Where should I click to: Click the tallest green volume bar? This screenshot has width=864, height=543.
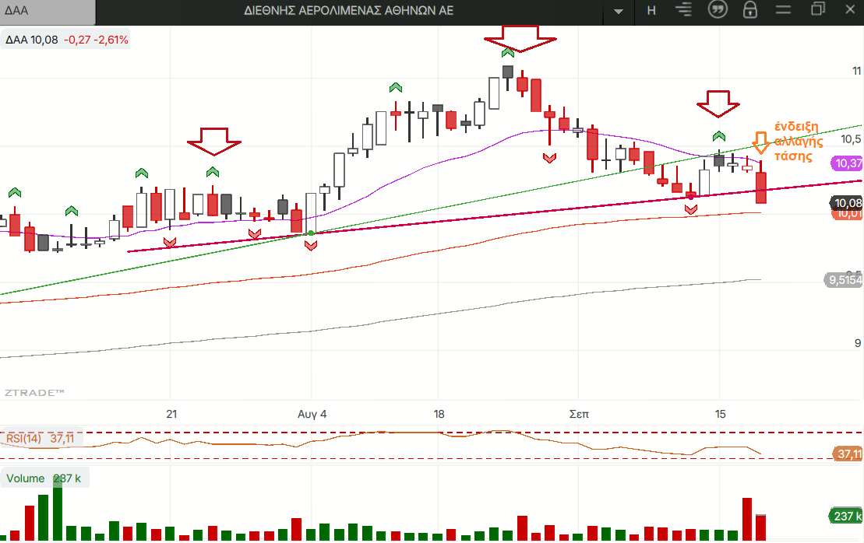(x=58, y=508)
